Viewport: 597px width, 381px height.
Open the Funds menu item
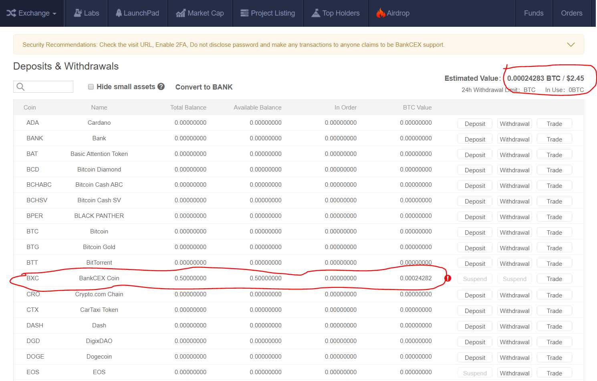pyautogui.click(x=533, y=13)
